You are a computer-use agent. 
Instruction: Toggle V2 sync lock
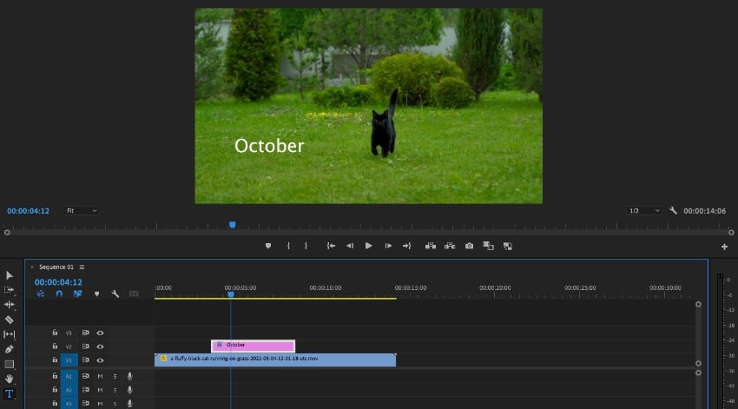tap(86, 346)
